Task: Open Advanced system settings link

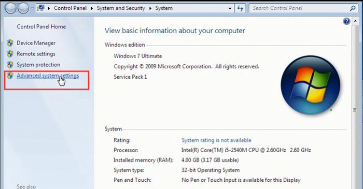Action: tap(48, 76)
